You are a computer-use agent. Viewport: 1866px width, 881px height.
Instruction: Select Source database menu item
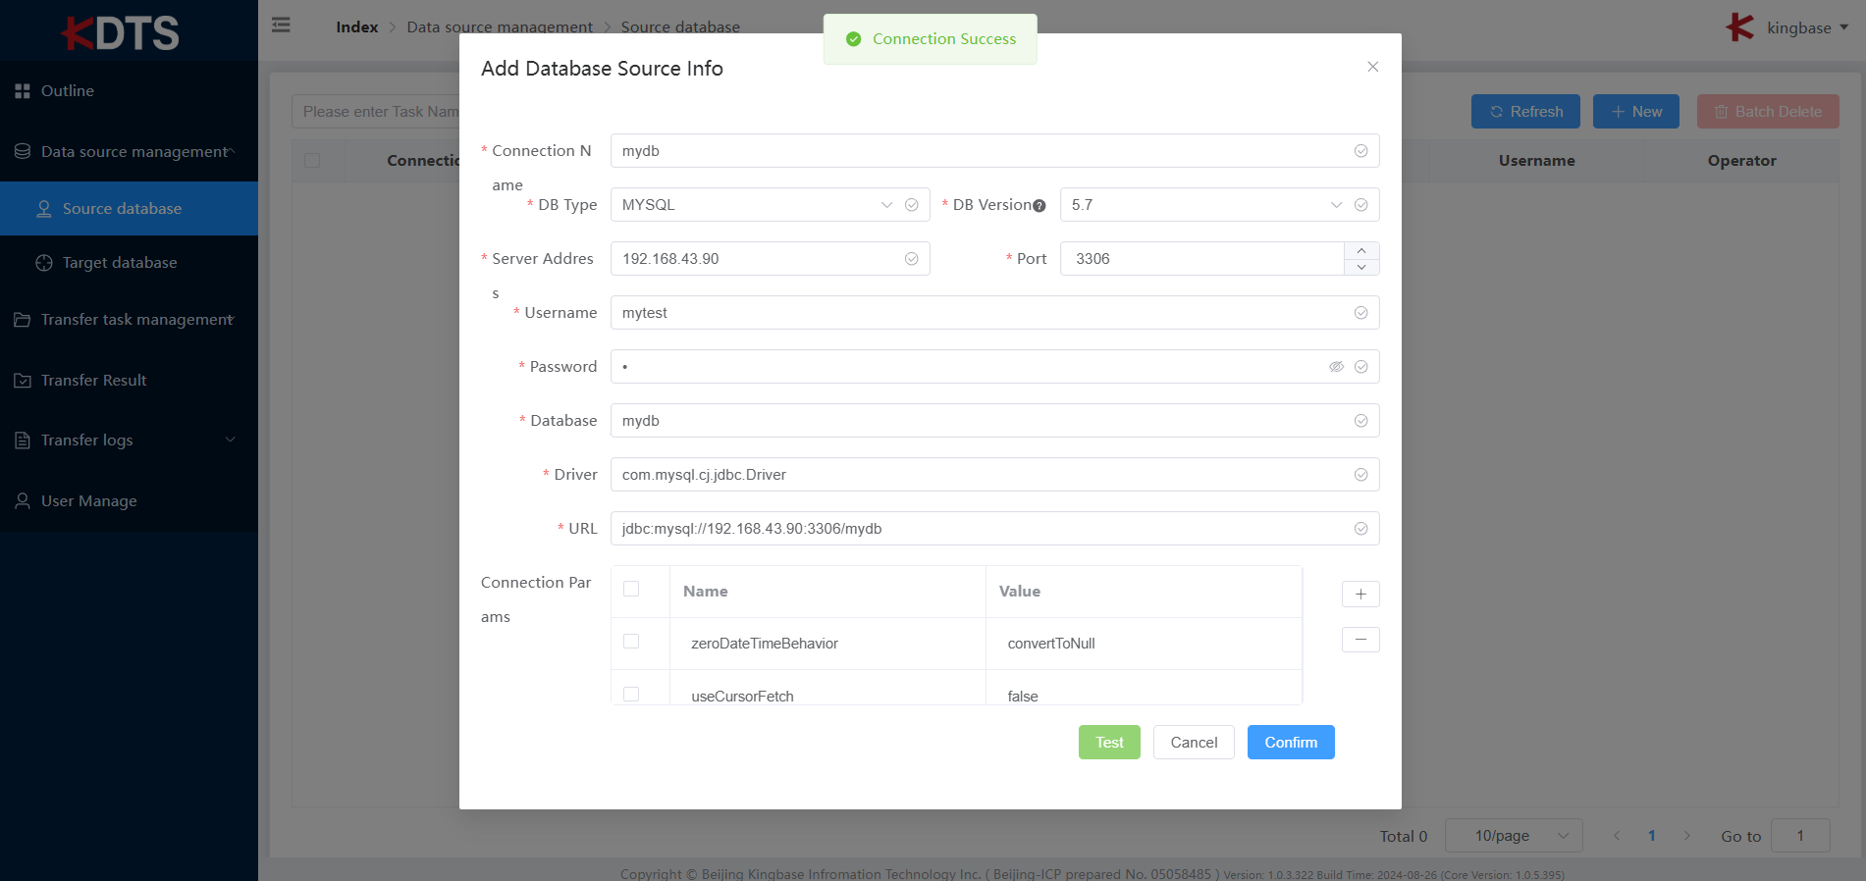point(129,209)
